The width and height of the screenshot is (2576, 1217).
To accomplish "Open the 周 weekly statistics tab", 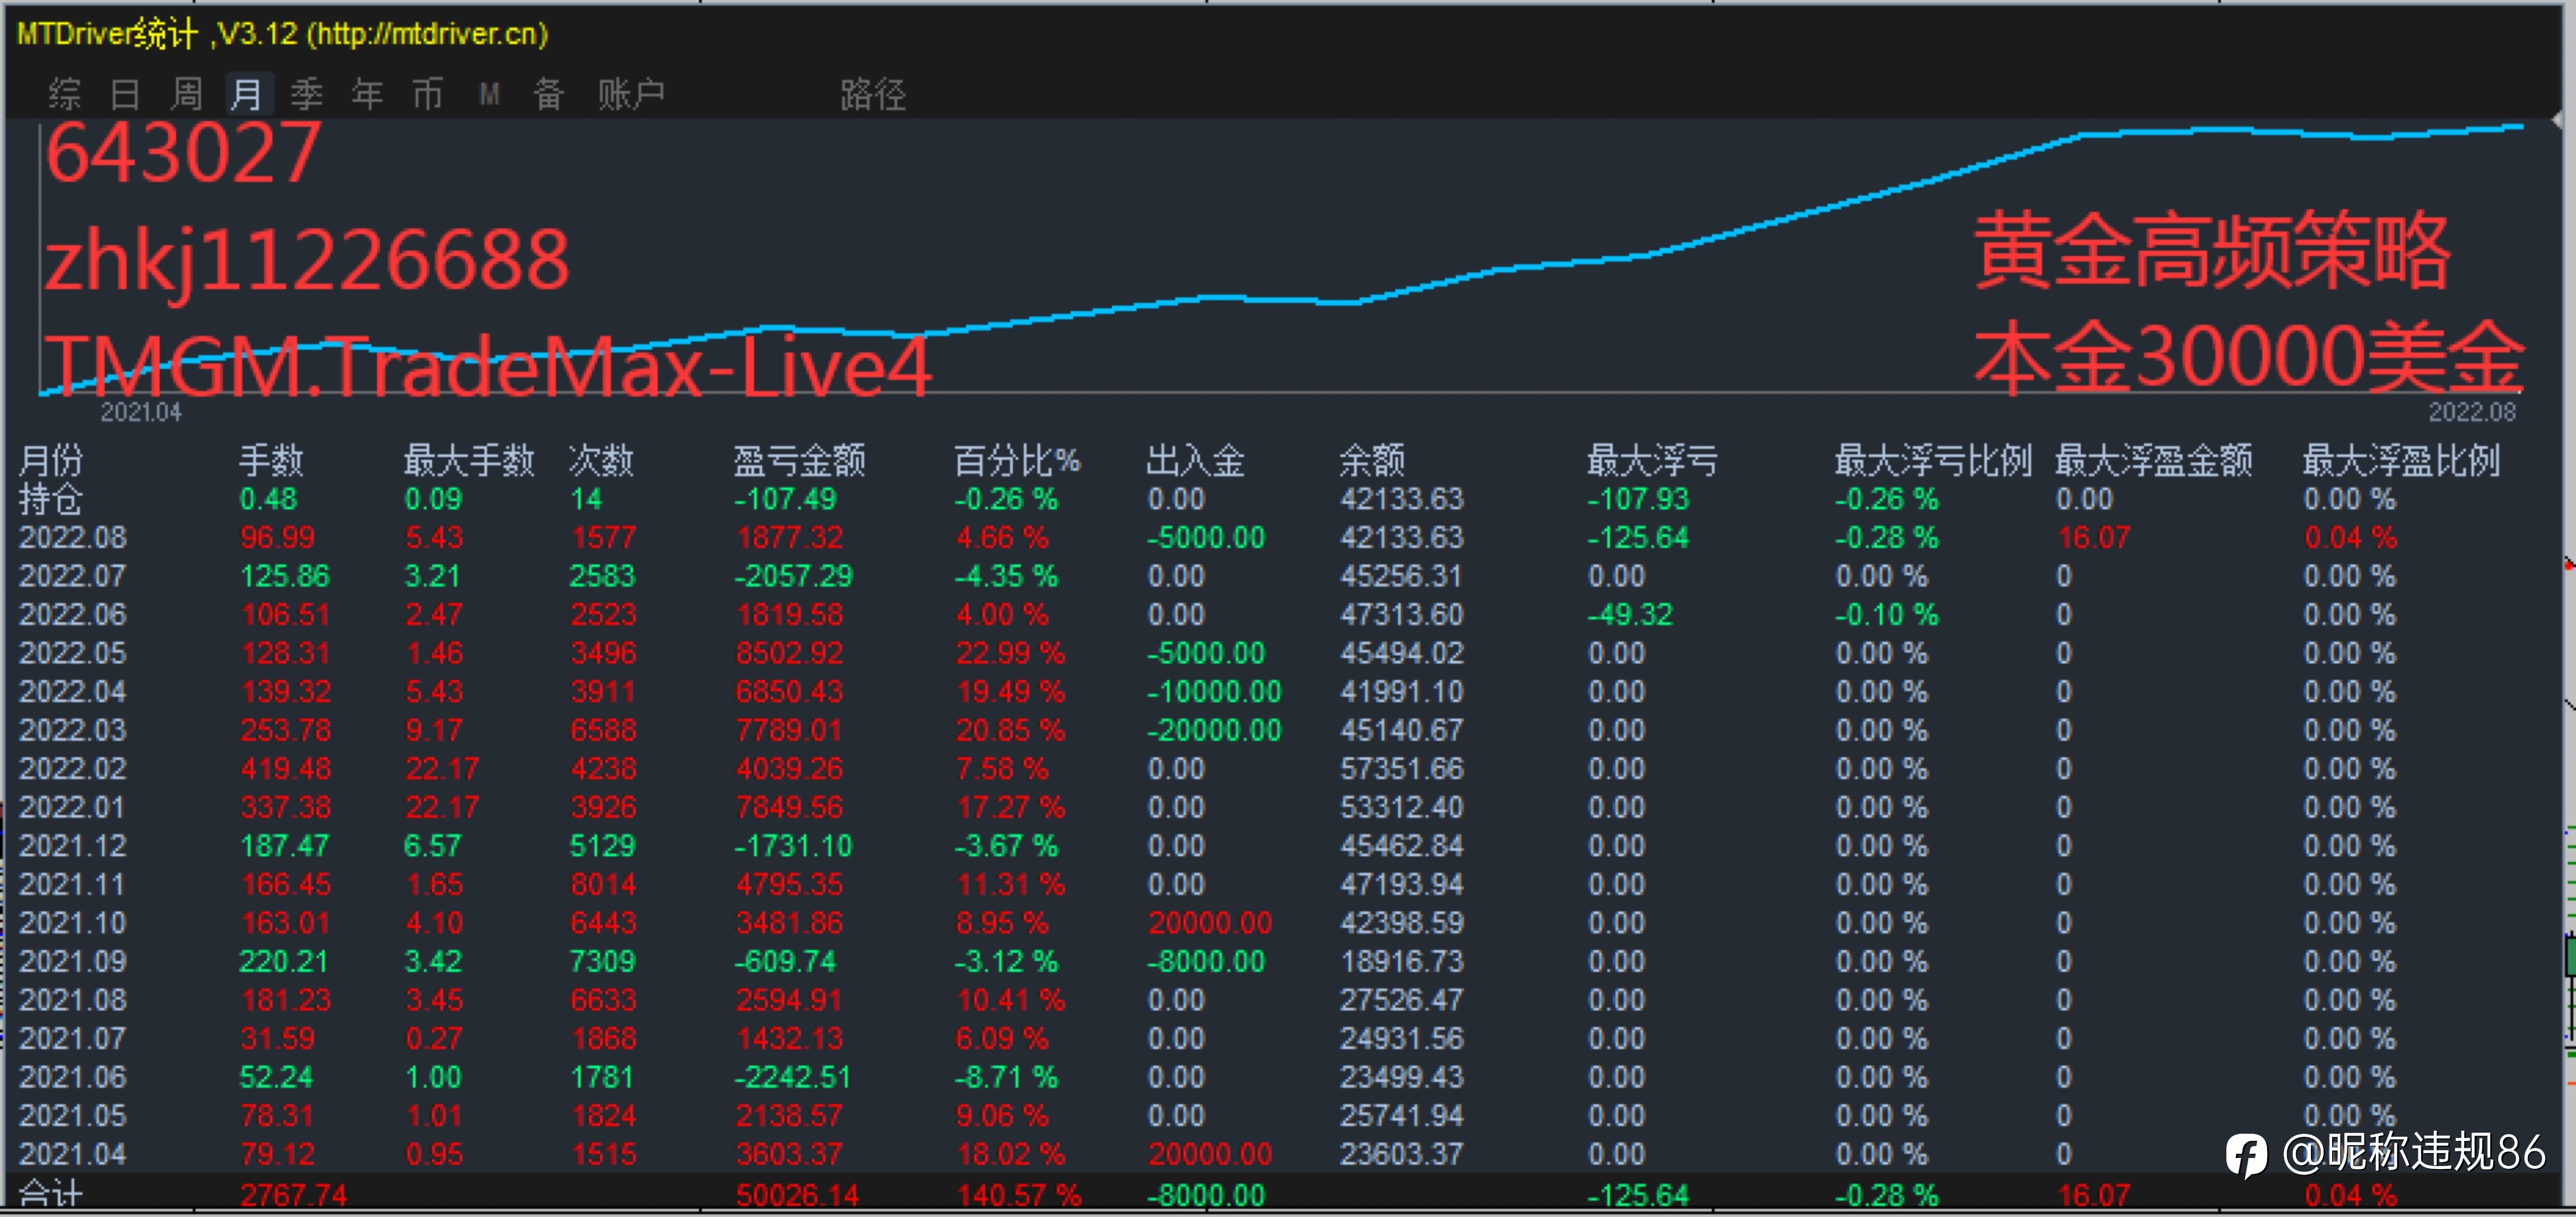I will 186,94.
